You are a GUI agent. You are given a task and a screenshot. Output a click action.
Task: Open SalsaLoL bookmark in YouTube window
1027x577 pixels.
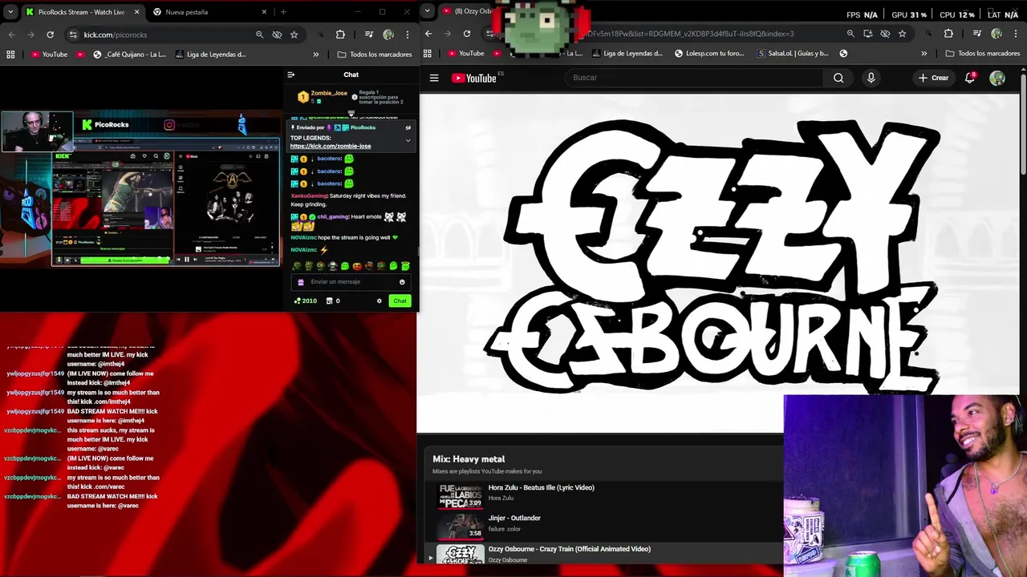[x=793, y=54]
